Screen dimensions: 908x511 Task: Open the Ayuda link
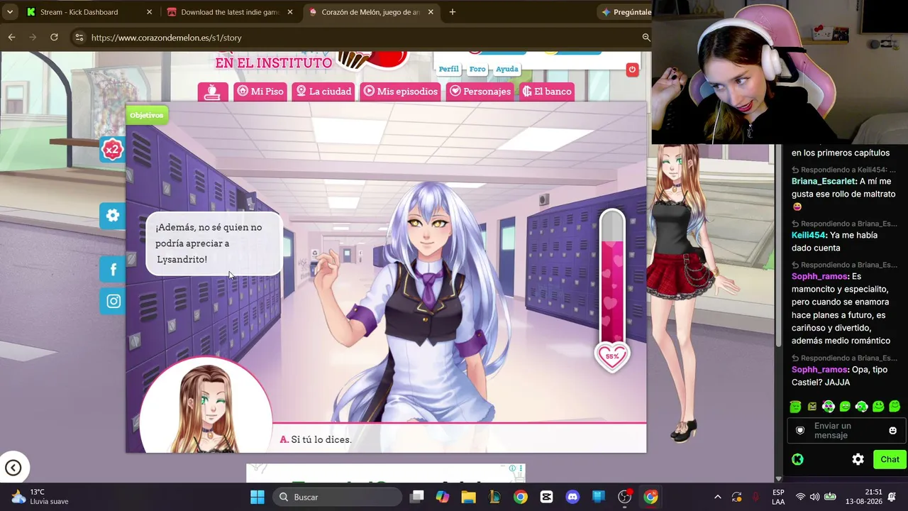coord(506,69)
